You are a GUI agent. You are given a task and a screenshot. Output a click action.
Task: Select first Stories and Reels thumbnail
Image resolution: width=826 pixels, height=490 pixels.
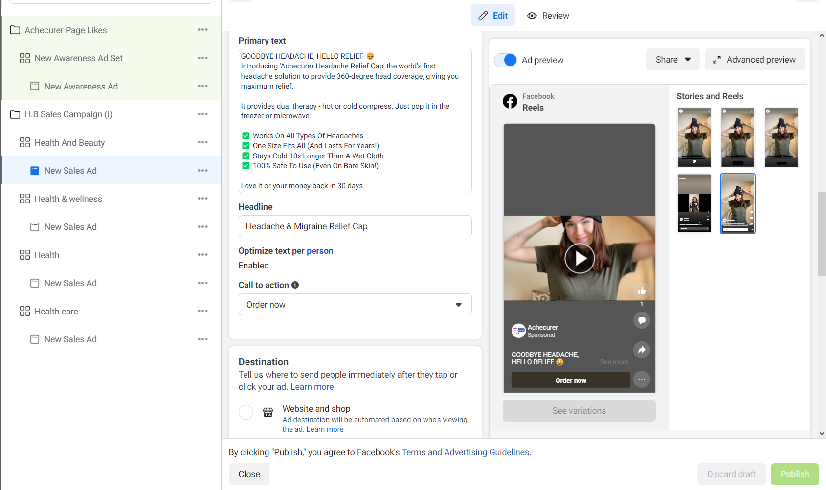(694, 137)
